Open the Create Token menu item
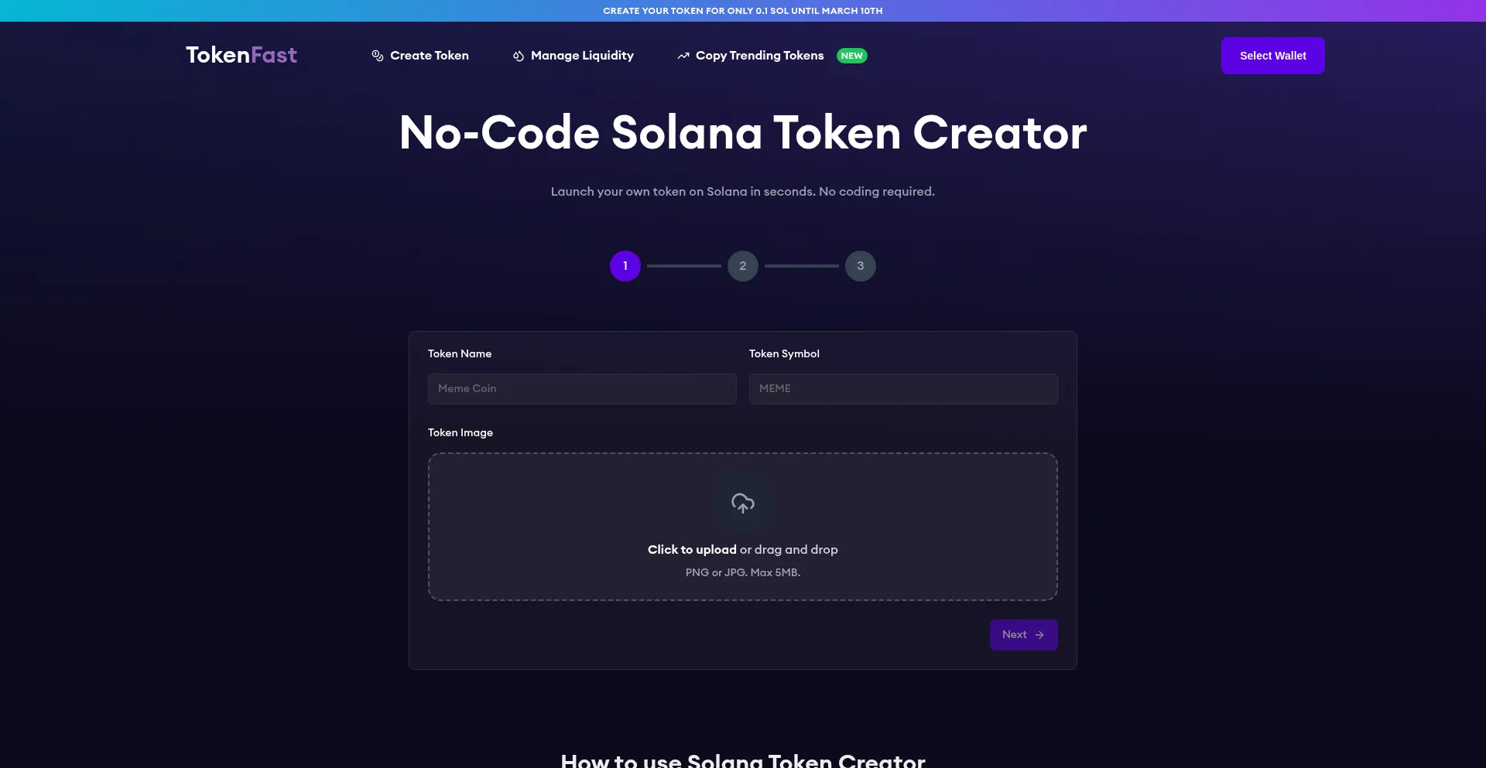 429,55
